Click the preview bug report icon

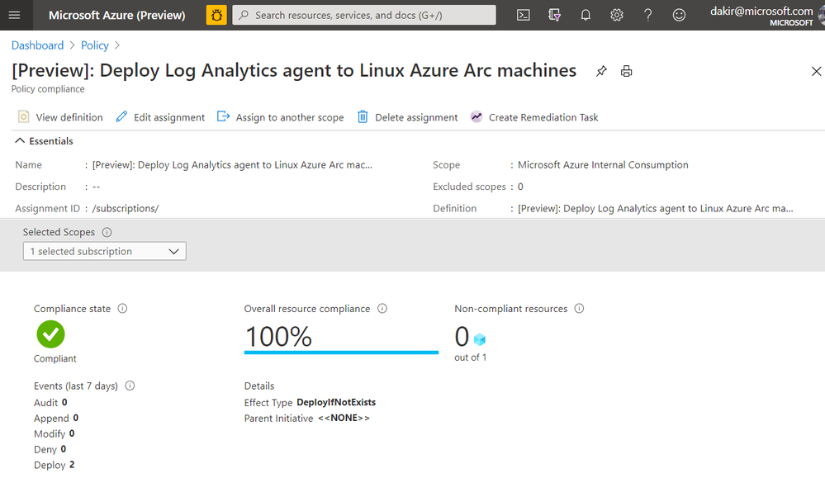[216, 15]
